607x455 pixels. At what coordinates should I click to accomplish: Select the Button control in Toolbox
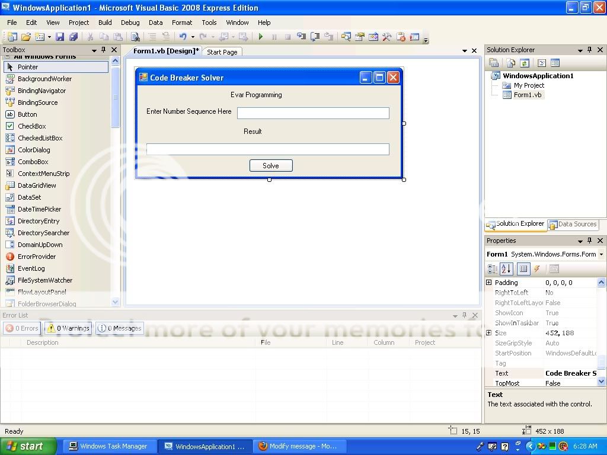click(27, 114)
